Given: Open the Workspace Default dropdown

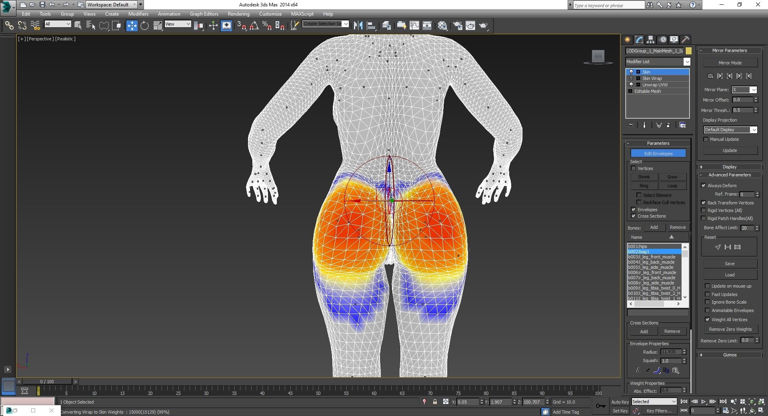Looking at the screenshot, I should 112,5.
